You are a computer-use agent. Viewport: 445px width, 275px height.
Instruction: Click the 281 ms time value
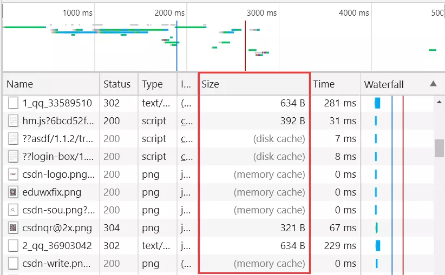(340, 103)
